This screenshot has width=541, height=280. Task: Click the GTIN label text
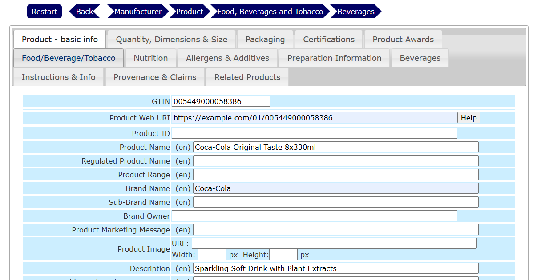click(x=161, y=101)
